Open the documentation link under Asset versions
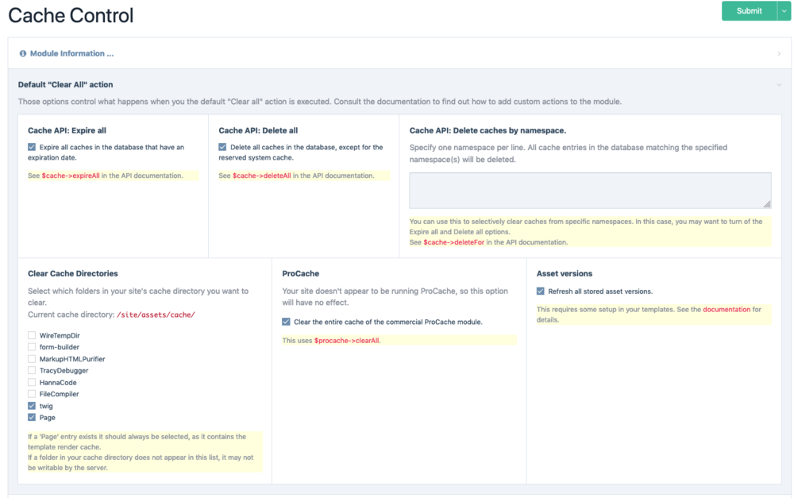 click(726, 310)
